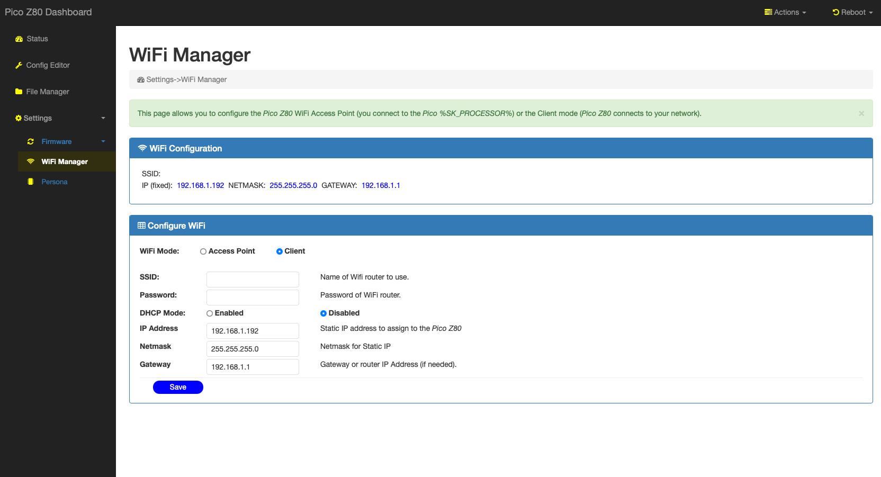
Task: Click the File Manager folder icon
Action: [x=19, y=92]
